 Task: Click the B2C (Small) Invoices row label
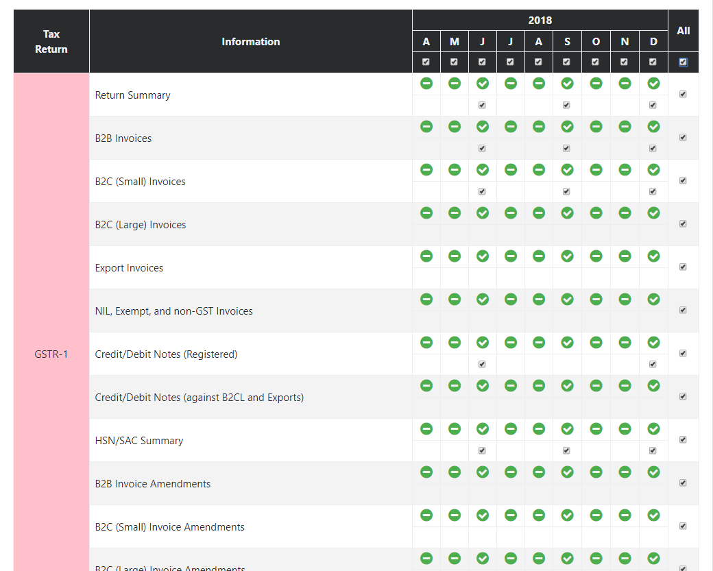coord(140,182)
